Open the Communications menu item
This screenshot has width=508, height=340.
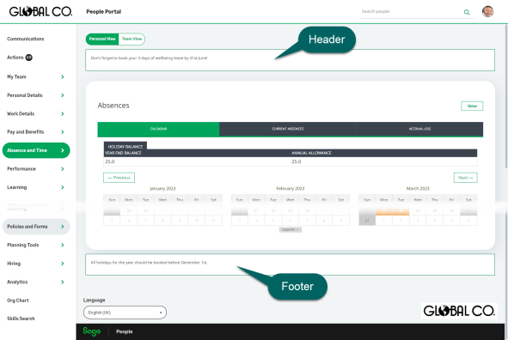click(26, 39)
